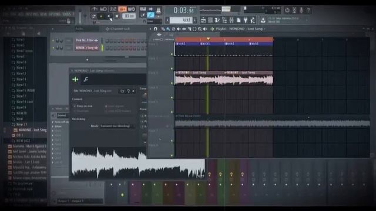Viewport: 376px width, 211px height.
Task: Open the Piano roll icon in toolbar
Action: pyautogui.click(x=217, y=21)
